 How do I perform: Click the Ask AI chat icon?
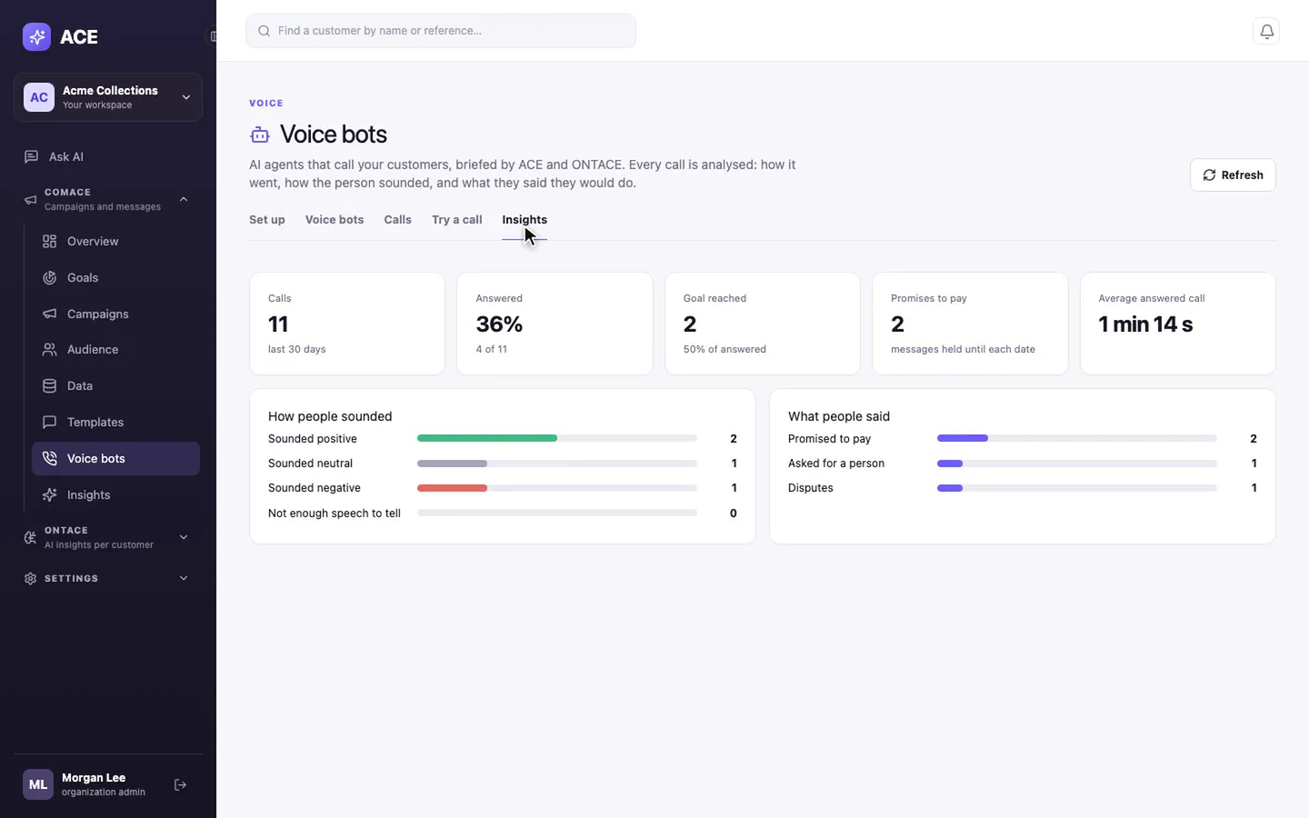coord(31,156)
